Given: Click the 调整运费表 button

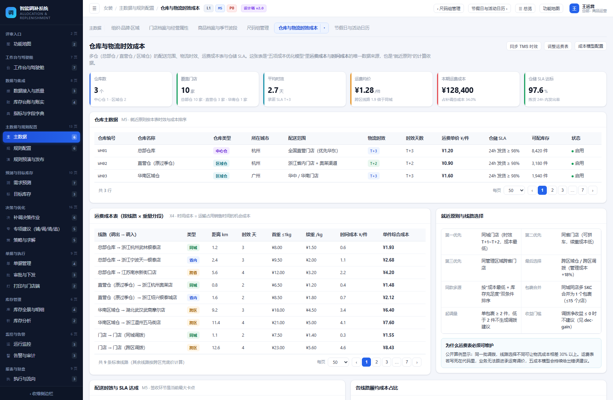Looking at the screenshot, I should point(558,46).
